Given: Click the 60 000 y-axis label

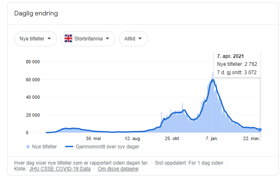Looking at the screenshot, I should pyautogui.click(x=32, y=80).
